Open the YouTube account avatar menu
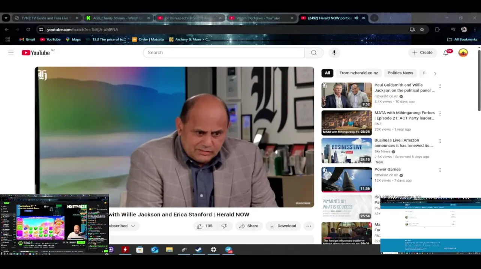Screen dimensions: 481x269 tap(463, 53)
